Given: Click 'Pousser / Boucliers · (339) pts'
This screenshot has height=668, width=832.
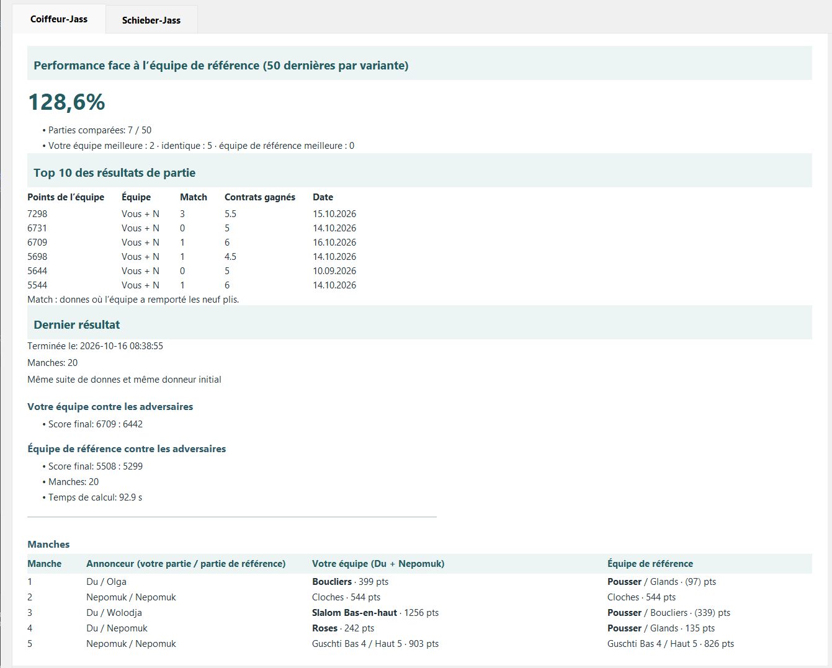Looking at the screenshot, I should tap(669, 613).
